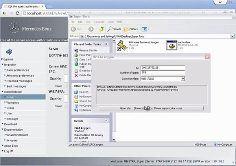Close the HP-EVA keygen dialog
The height and width of the screenshot is (166, 236).
pyautogui.click(x=207, y=57)
